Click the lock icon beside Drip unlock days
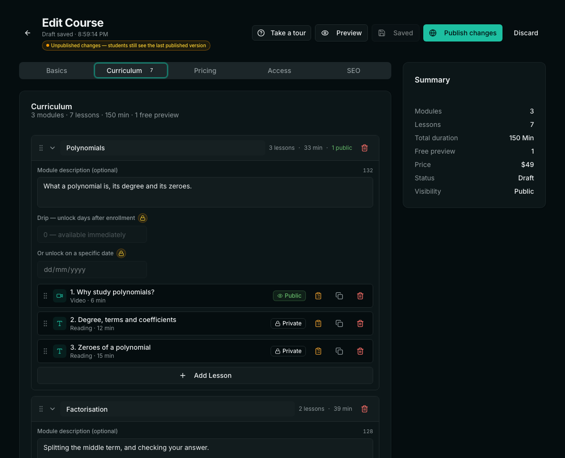This screenshot has height=458, width=565. click(x=143, y=218)
